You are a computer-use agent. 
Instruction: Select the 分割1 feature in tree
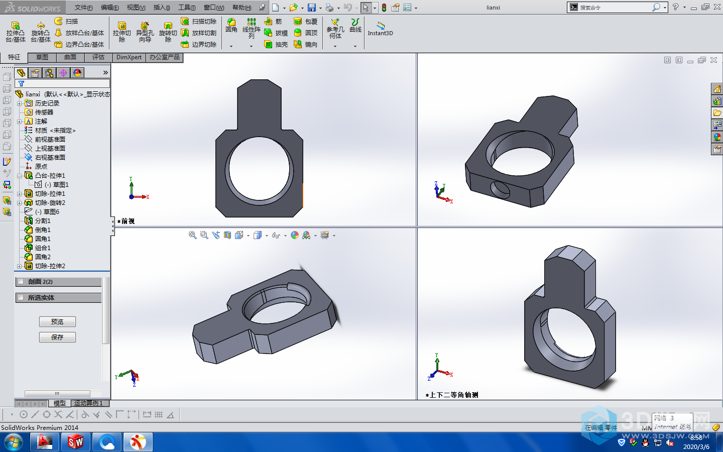point(38,221)
